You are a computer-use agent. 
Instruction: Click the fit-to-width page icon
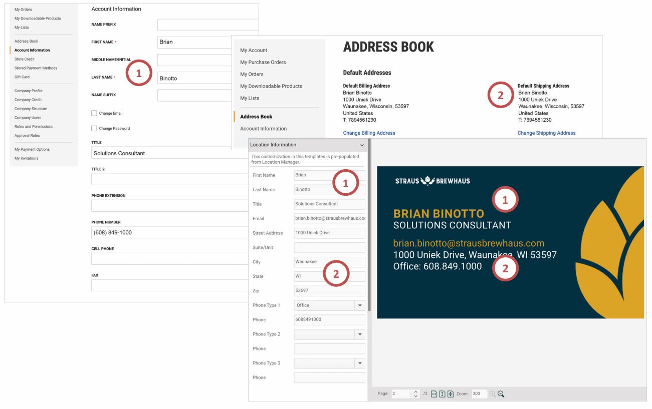pyautogui.click(x=433, y=394)
